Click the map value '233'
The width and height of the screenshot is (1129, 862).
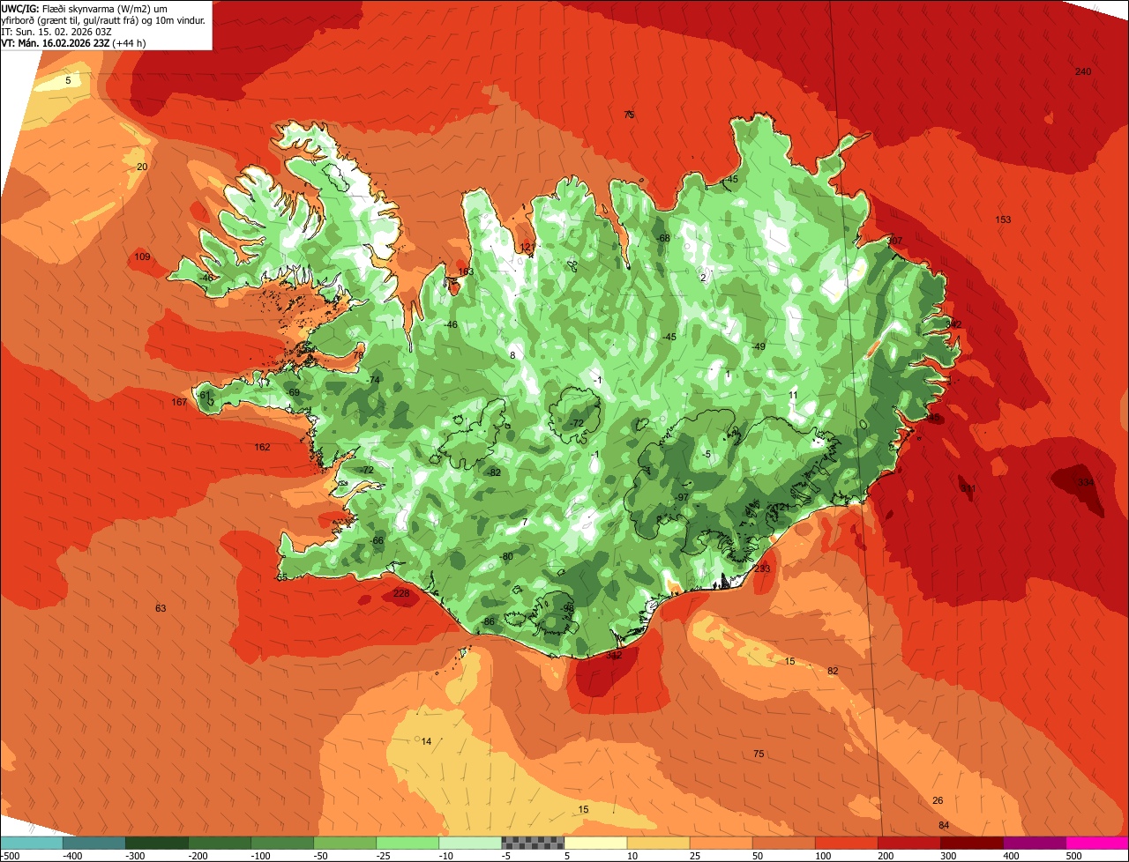click(762, 568)
